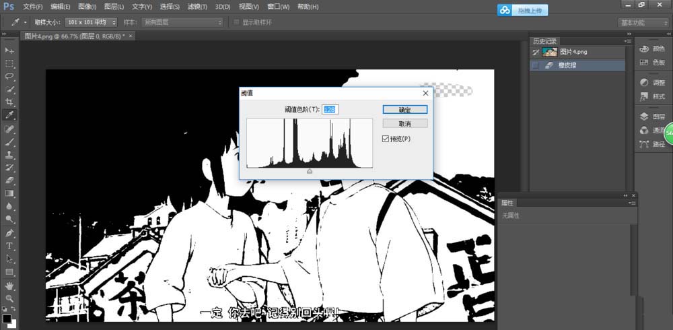Open the 文字(Y) menu

point(141,7)
